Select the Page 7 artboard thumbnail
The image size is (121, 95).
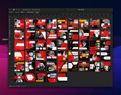point(84,24)
